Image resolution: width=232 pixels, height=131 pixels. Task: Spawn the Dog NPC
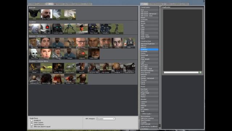click(70, 43)
